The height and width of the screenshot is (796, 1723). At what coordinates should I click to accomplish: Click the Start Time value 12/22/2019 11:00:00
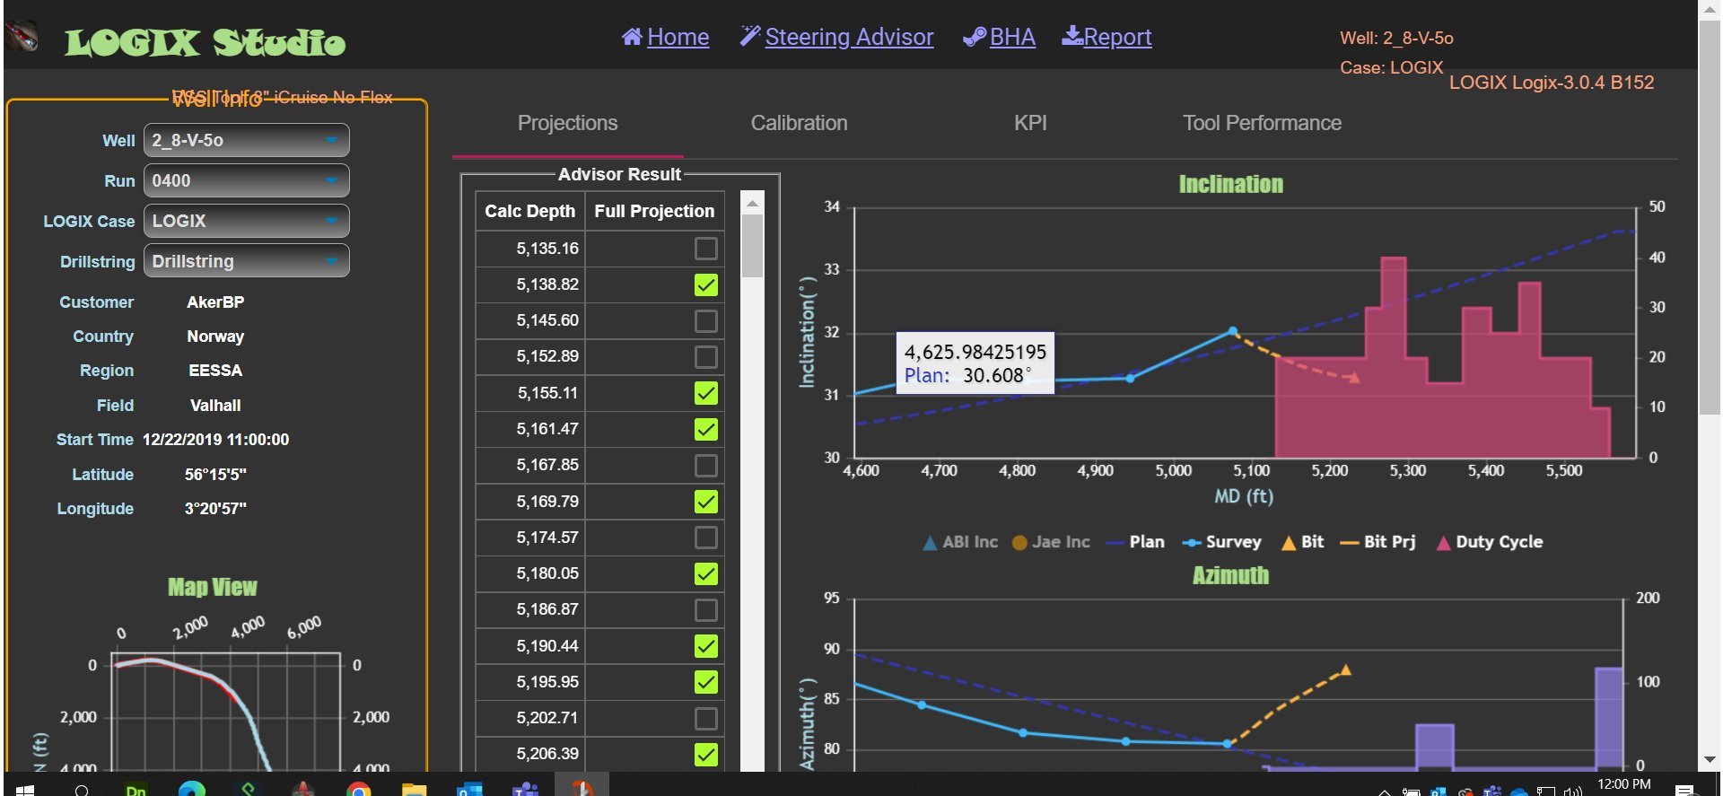coord(215,440)
